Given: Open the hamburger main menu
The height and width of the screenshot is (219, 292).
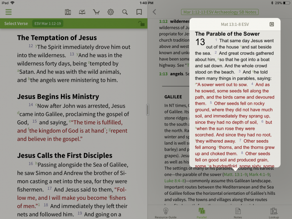Looking at the screenshot, I should (9, 12).
